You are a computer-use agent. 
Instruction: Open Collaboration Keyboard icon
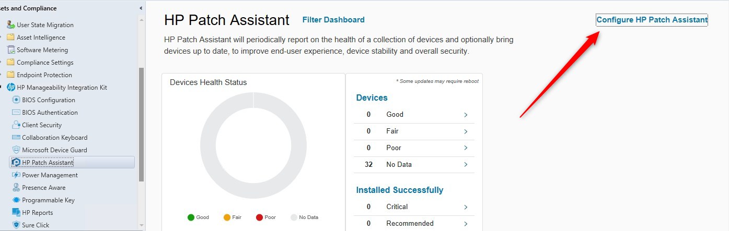tap(16, 138)
